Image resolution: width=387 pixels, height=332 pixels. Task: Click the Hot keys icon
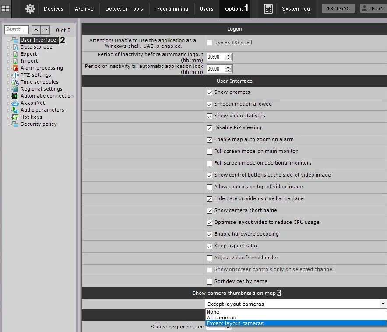pos(15,117)
